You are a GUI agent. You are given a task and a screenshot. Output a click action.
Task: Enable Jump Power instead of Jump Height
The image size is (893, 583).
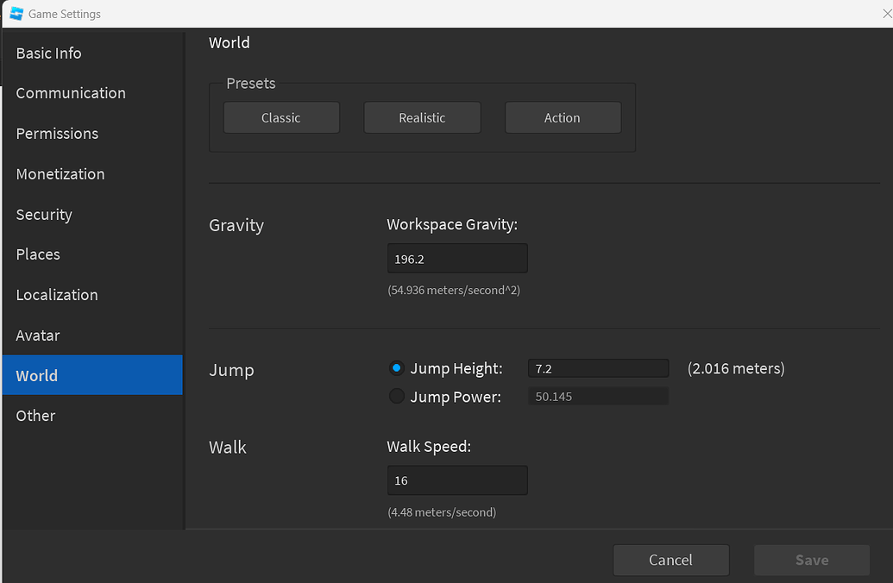pyautogui.click(x=396, y=396)
